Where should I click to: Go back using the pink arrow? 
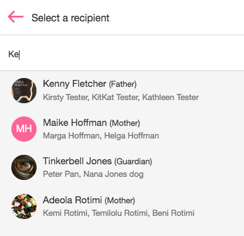point(16,17)
